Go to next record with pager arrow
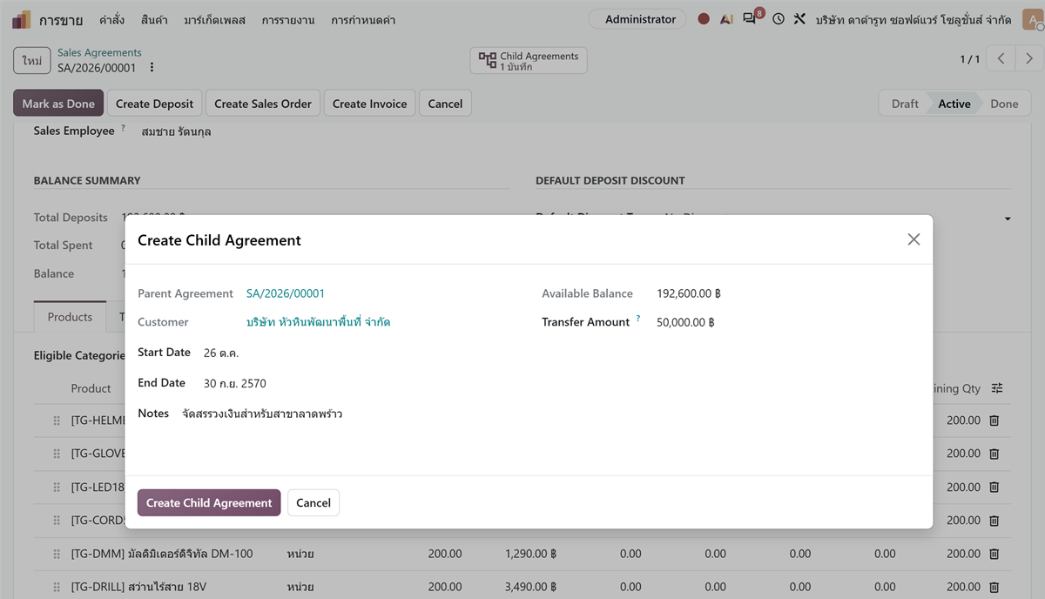The image size is (1045, 599). (x=1029, y=59)
